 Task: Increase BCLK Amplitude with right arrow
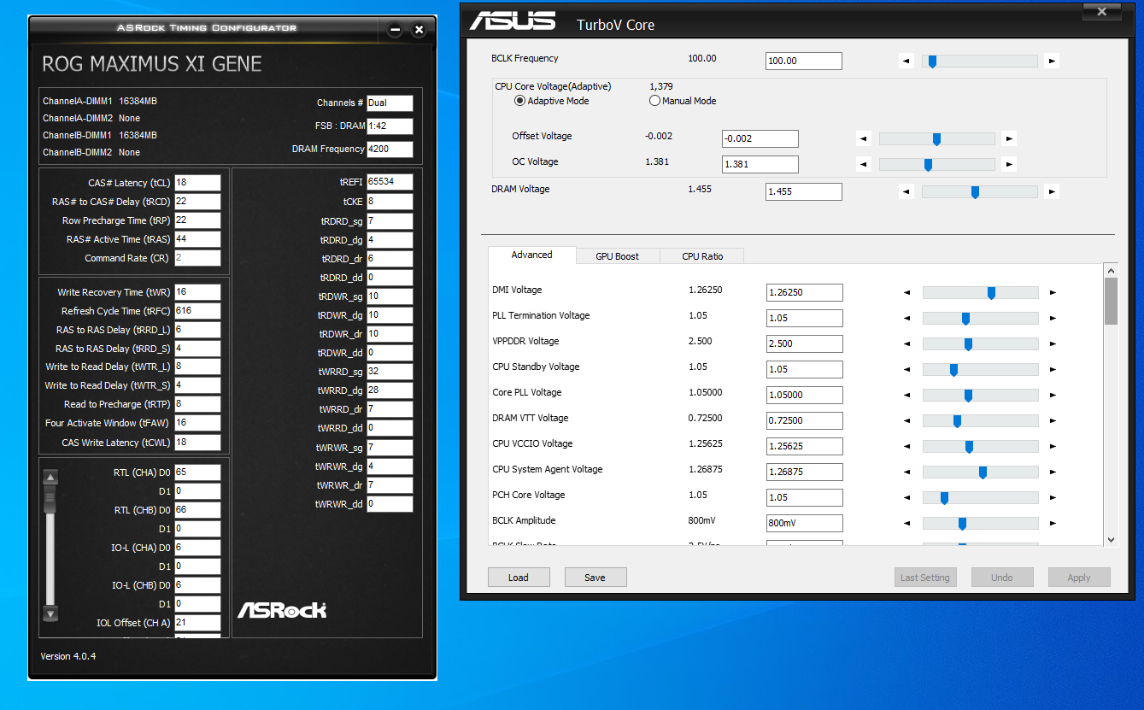pyautogui.click(x=1053, y=523)
